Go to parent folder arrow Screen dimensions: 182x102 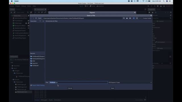pyautogui.click(x=36, y=18)
